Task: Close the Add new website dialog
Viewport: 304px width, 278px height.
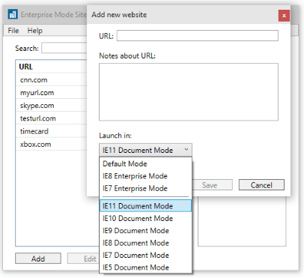Action: pyautogui.click(x=284, y=16)
